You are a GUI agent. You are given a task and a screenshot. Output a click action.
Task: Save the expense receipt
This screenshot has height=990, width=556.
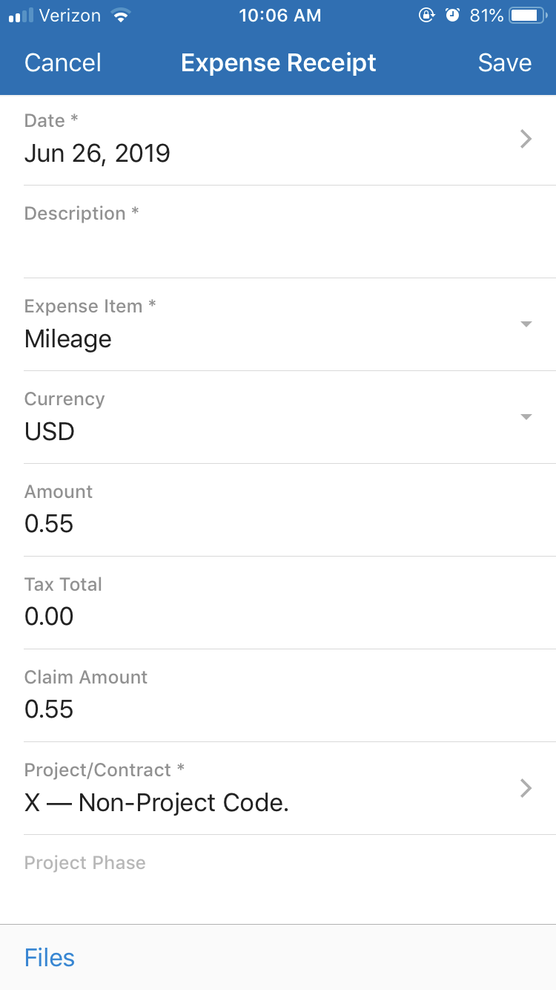(504, 63)
